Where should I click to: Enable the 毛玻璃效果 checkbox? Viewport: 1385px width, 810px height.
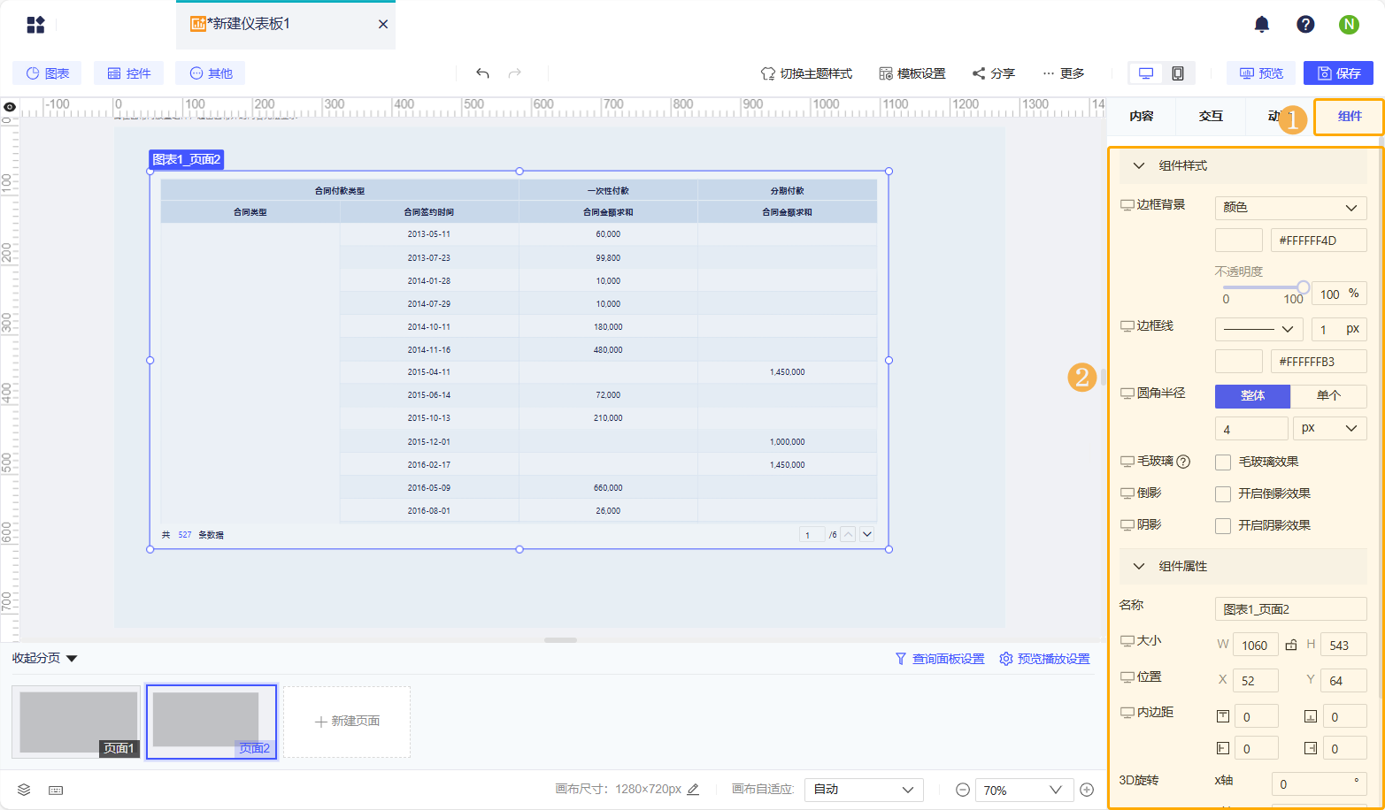pos(1223,462)
